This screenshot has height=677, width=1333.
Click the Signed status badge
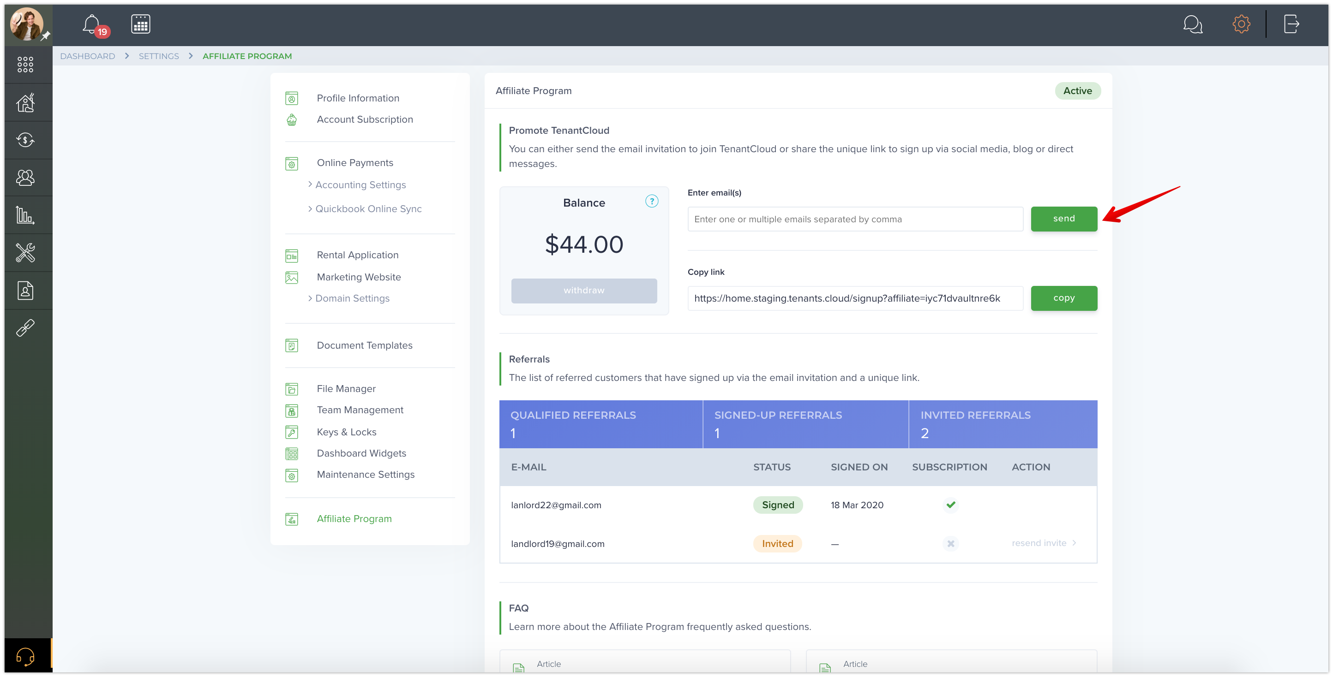pyautogui.click(x=777, y=505)
